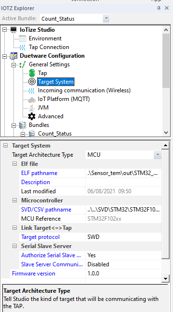The width and height of the screenshot is (173, 312).
Task: Collapse the General Settings tree node
Action: [x=13, y=65]
